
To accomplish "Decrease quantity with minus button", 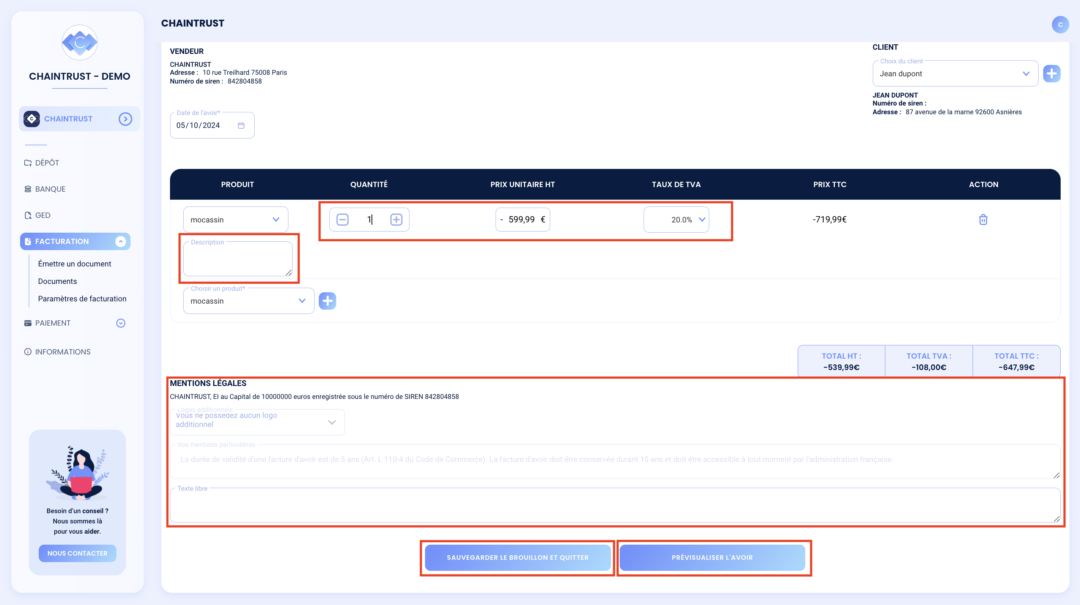I will tap(342, 219).
